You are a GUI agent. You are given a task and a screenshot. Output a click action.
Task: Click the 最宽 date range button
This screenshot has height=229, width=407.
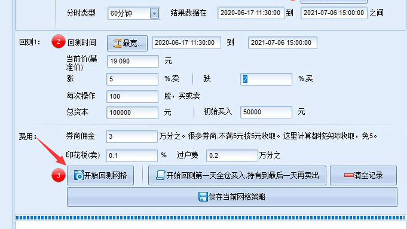click(127, 43)
